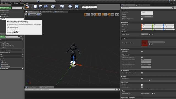Delete all Component Tags elements
Screen dimensions: 176x99
155,94
